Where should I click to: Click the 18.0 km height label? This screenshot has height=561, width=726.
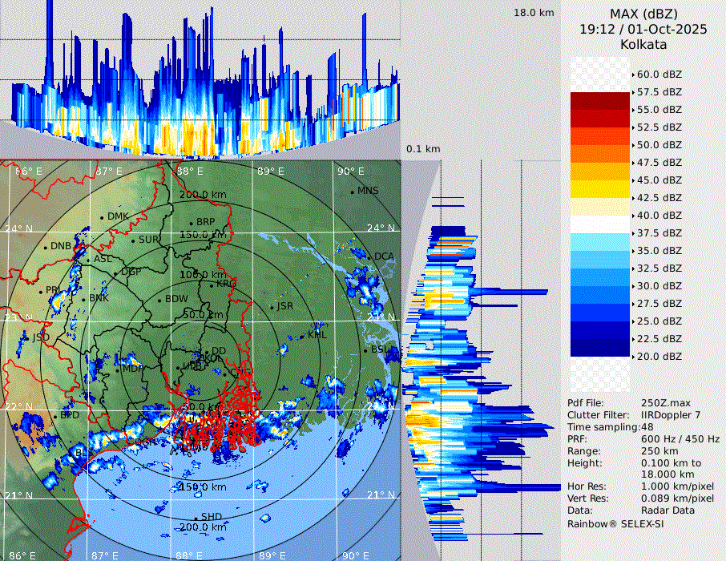[534, 13]
